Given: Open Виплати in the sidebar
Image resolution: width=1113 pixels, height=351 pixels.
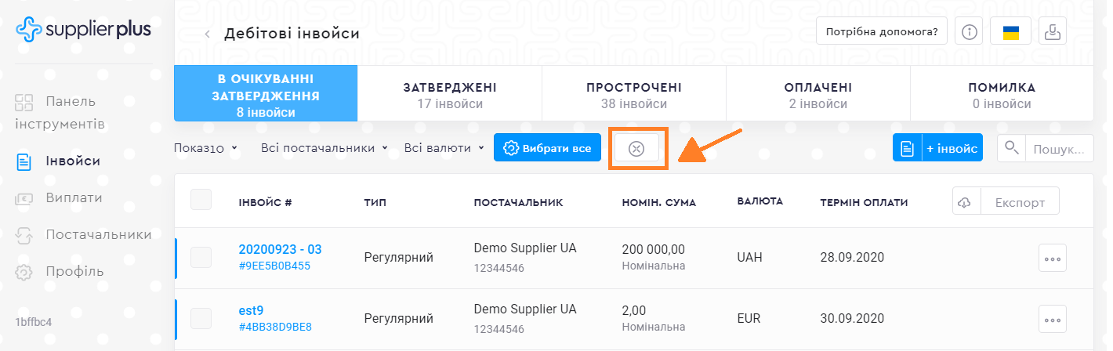Looking at the screenshot, I should click(74, 198).
